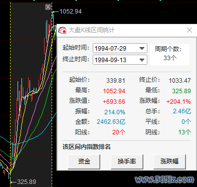Click the red spade app icon in dialog title

pyautogui.click(x=62, y=30)
